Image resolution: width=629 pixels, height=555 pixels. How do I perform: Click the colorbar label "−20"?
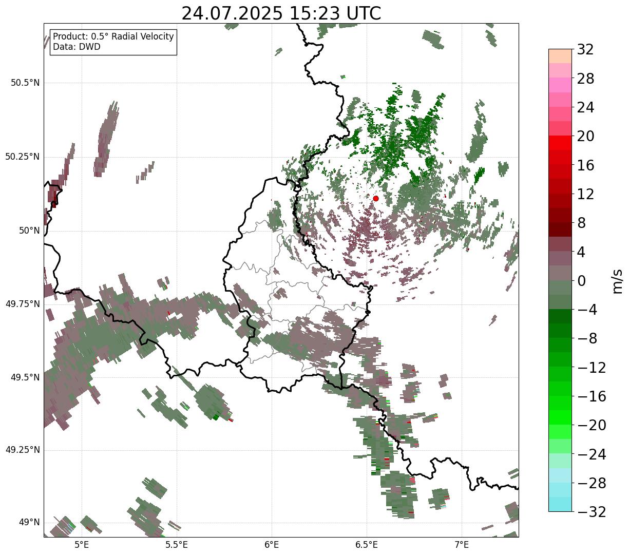pos(592,426)
